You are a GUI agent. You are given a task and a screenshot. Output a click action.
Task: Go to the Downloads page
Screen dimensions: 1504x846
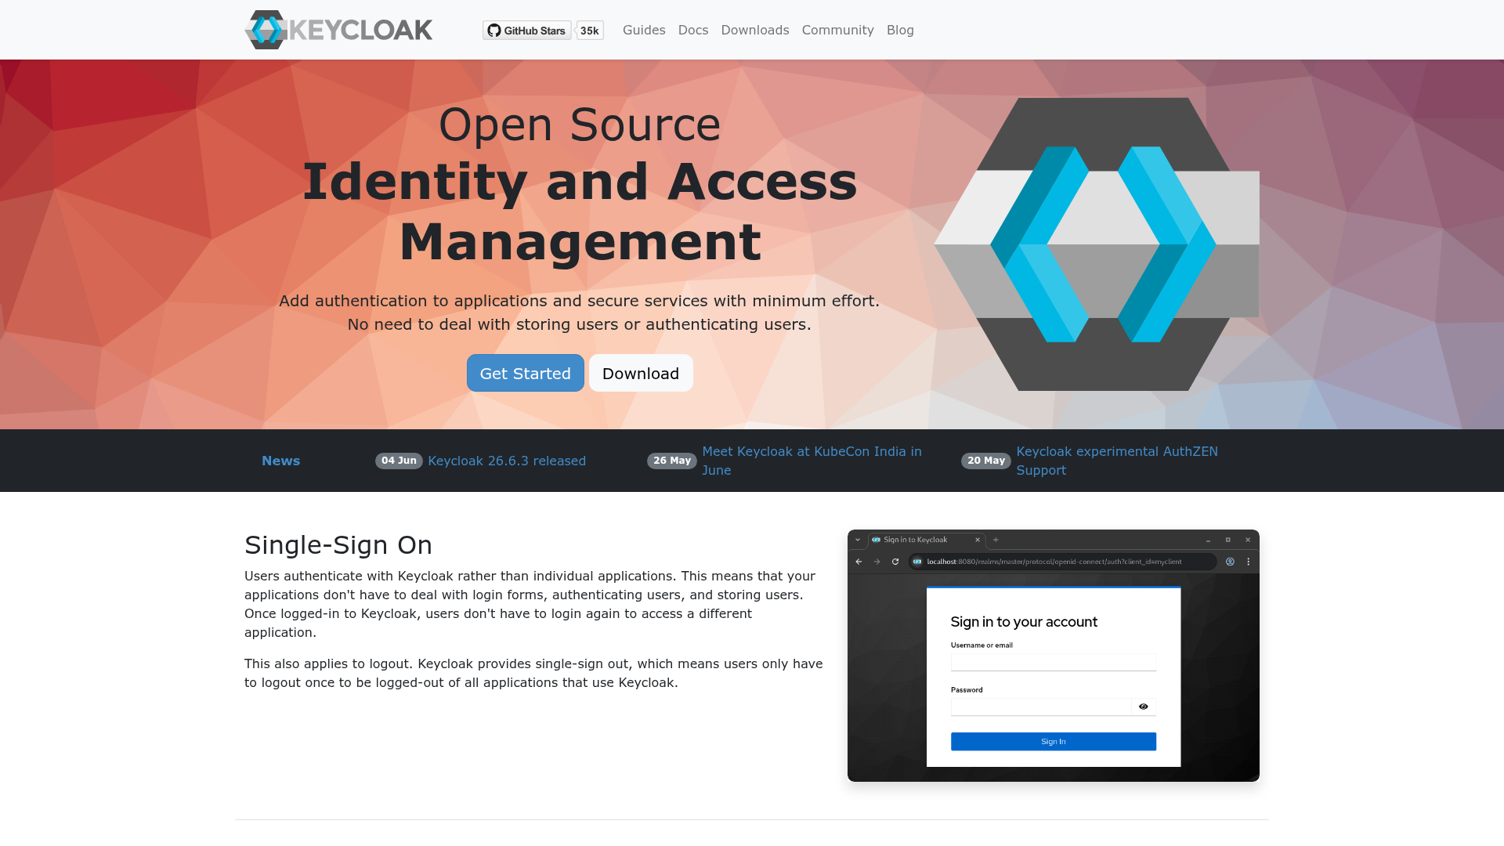(755, 30)
